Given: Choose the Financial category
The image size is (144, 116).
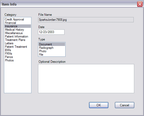Looking at the screenshot, I should tap(18, 23).
